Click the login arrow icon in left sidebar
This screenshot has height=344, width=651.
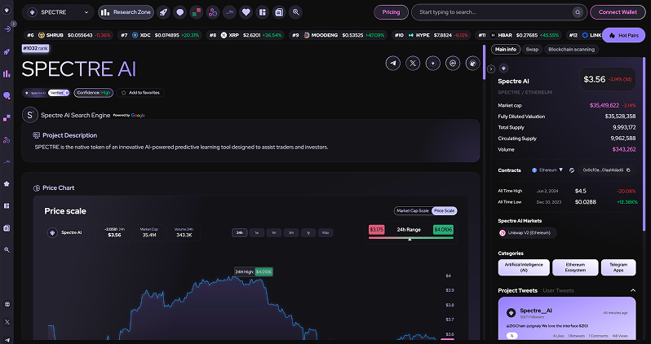click(7, 29)
